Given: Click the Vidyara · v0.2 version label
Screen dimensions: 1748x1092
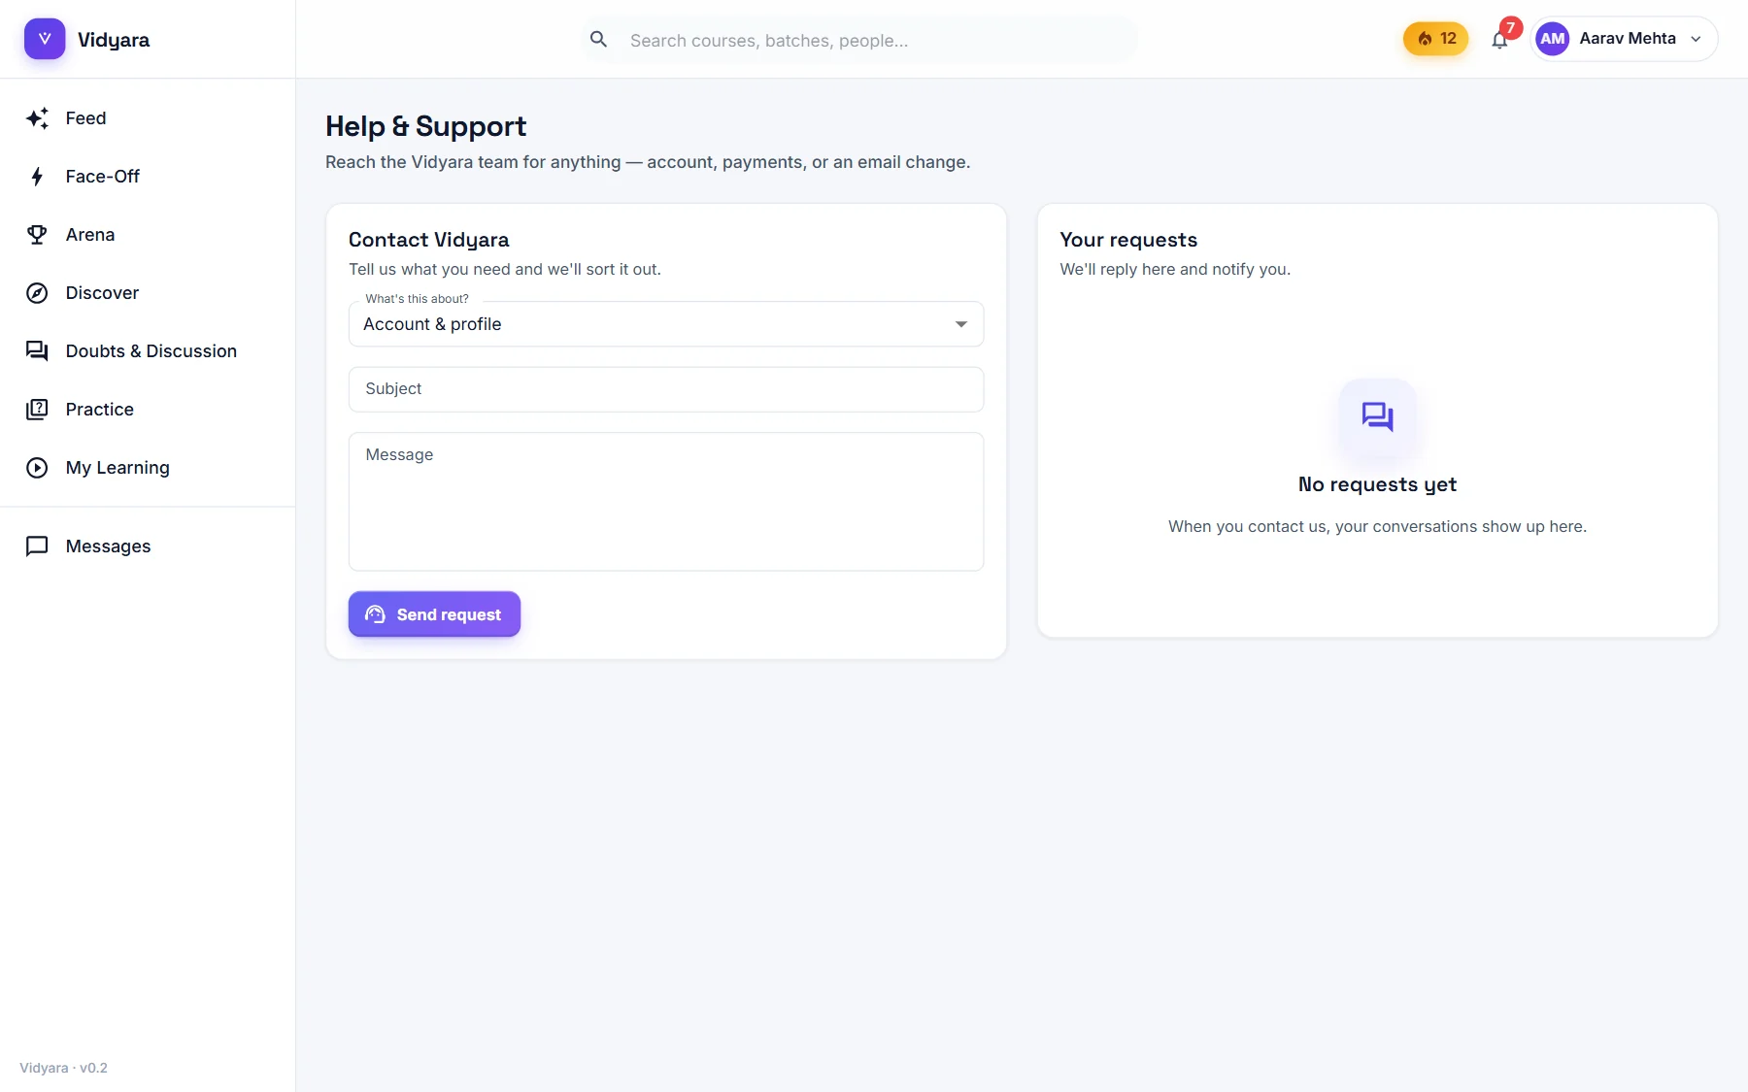Looking at the screenshot, I should [x=63, y=1068].
